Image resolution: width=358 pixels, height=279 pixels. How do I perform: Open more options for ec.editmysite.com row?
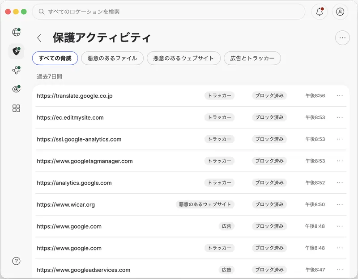point(340,117)
